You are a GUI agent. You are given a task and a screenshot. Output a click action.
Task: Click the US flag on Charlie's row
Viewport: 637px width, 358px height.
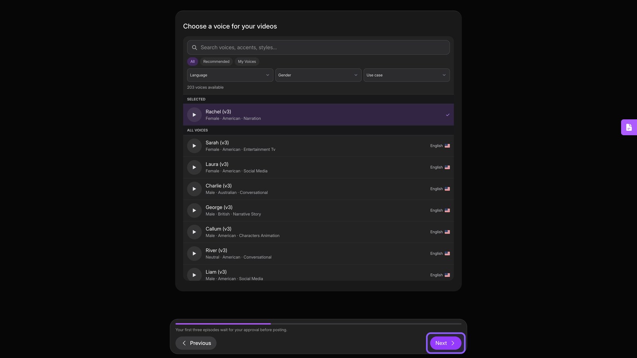pos(447,189)
